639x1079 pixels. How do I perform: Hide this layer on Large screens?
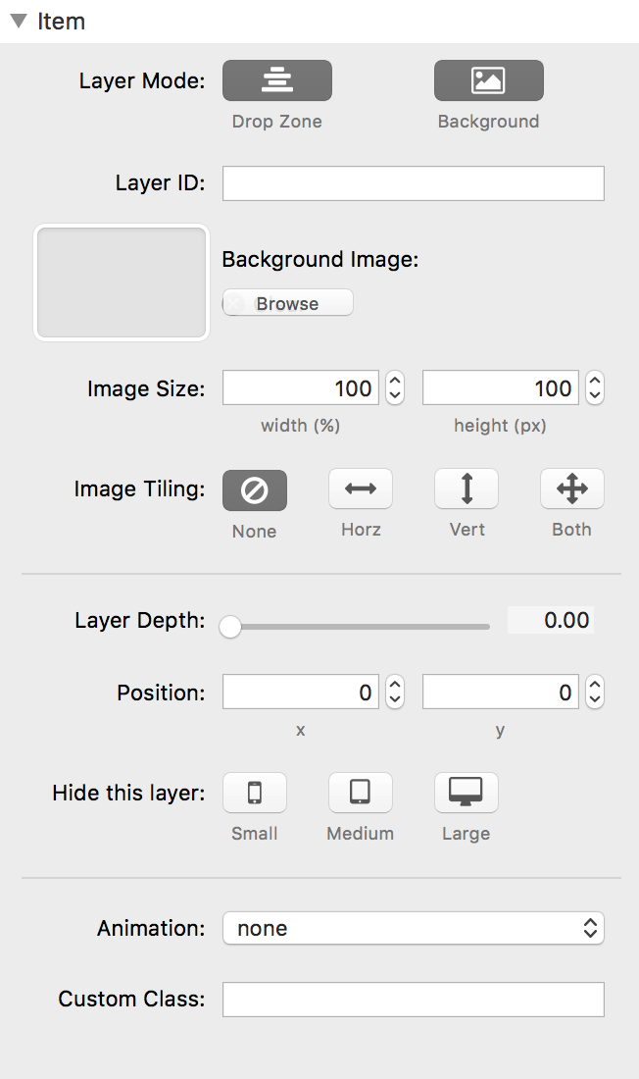[467, 793]
